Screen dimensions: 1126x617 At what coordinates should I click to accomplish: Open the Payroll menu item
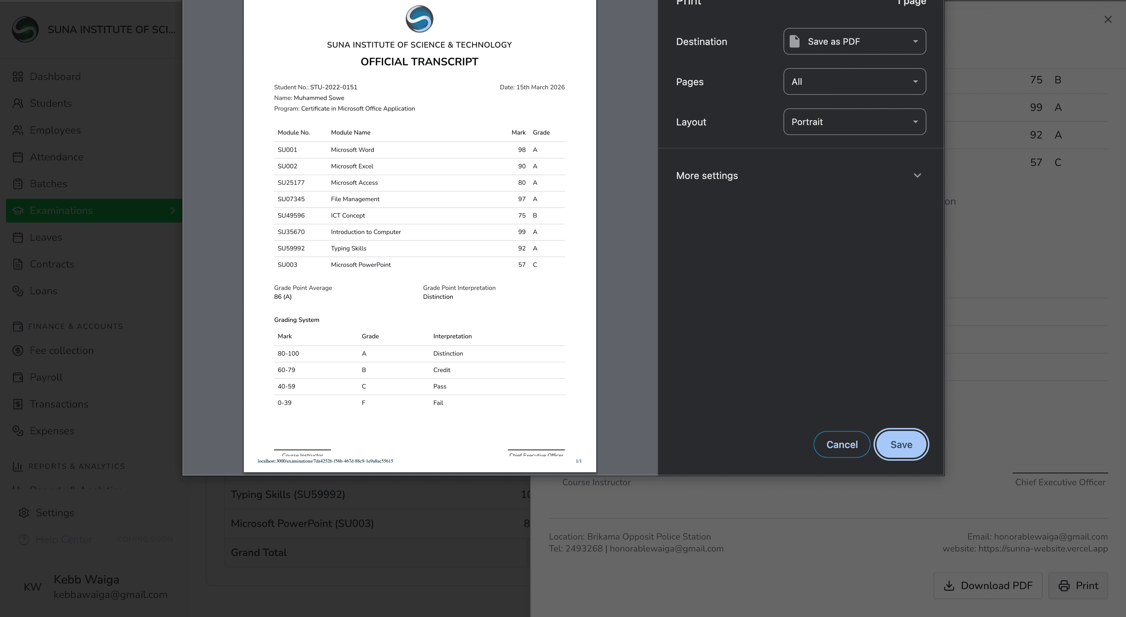tap(46, 378)
